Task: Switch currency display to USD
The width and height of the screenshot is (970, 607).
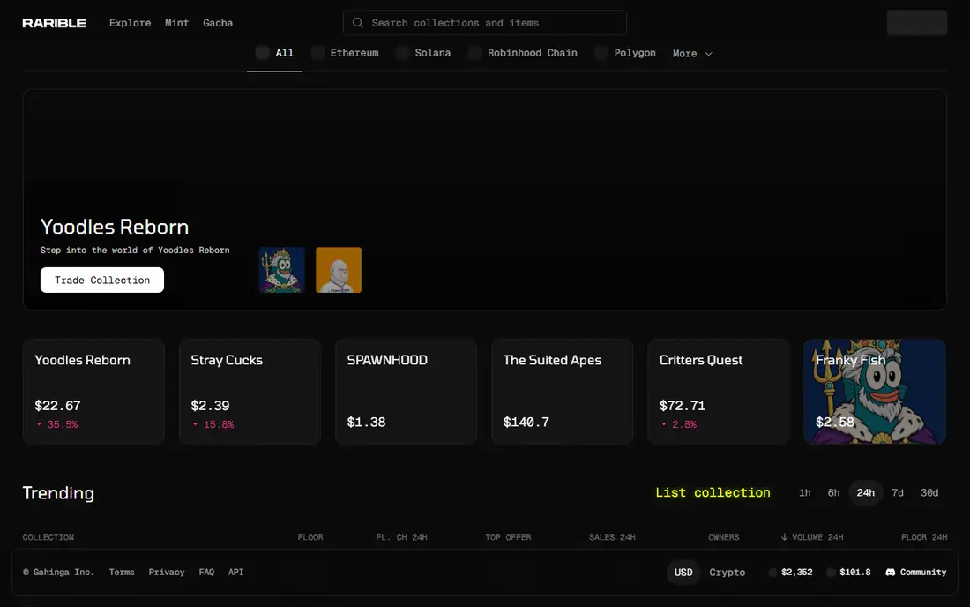Action: click(683, 573)
